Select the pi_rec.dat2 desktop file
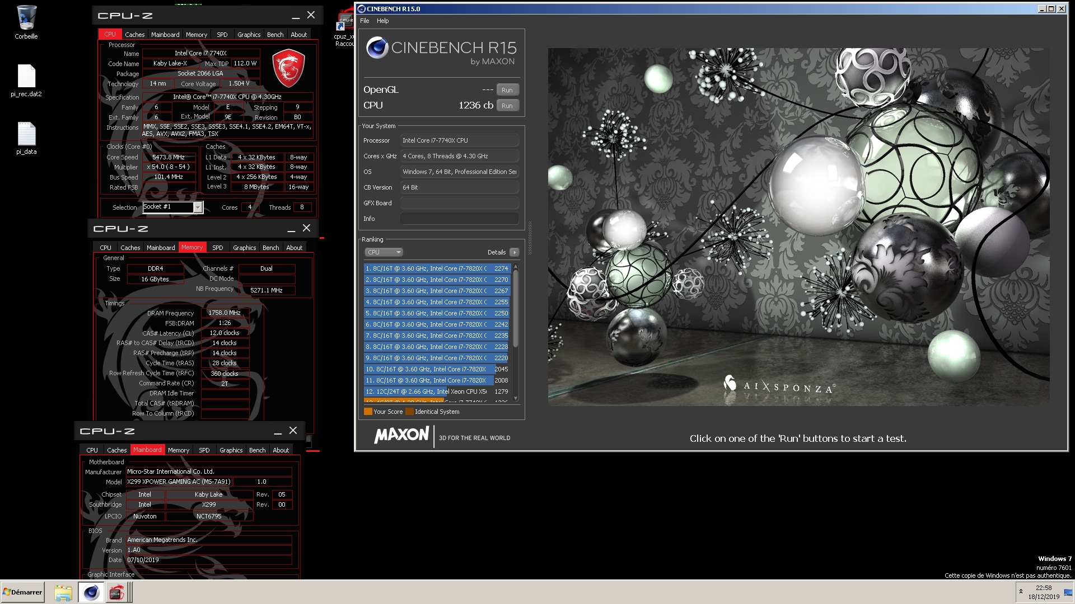The width and height of the screenshot is (1075, 604). point(26,76)
